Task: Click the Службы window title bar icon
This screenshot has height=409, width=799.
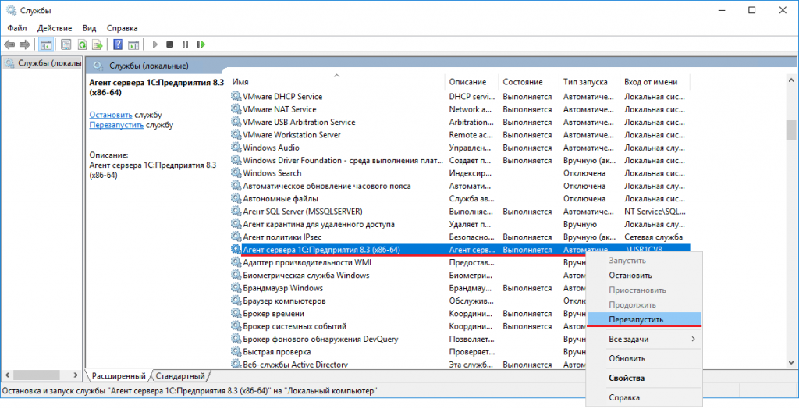Action: coord(11,10)
